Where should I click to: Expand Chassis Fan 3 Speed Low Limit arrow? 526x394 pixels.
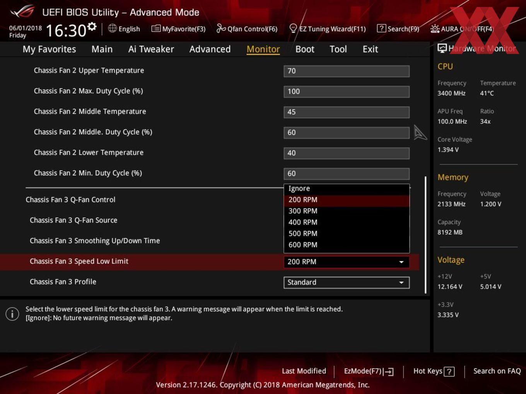(x=401, y=262)
